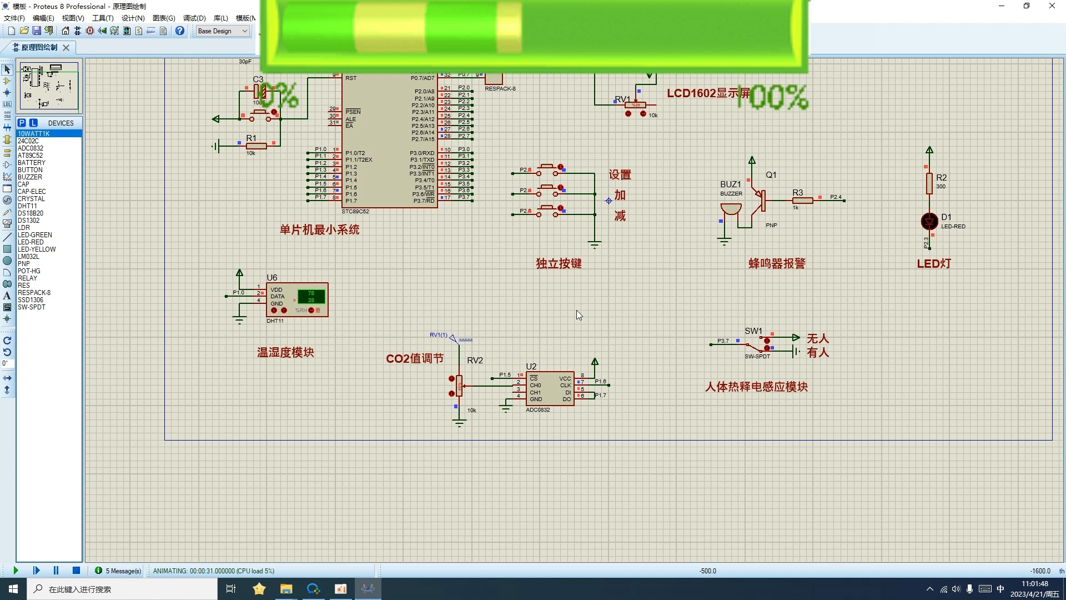Click the Rotate clockwise icon
The image size is (1066, 600).
(x=7, y=341)
